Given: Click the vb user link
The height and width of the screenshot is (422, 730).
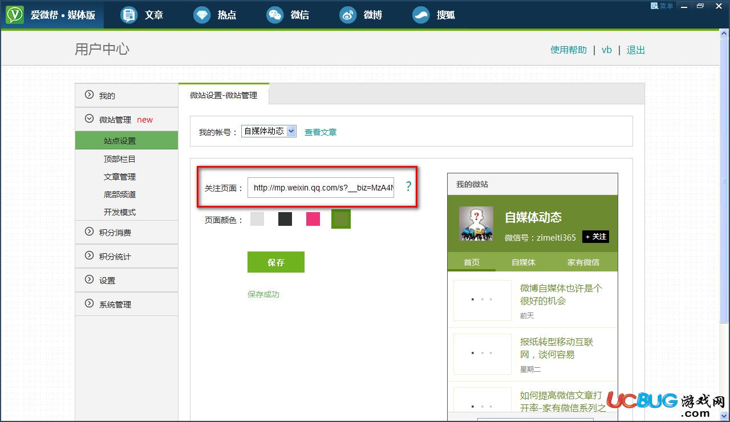Looking at the screenshot, I should tap(607, 50).
